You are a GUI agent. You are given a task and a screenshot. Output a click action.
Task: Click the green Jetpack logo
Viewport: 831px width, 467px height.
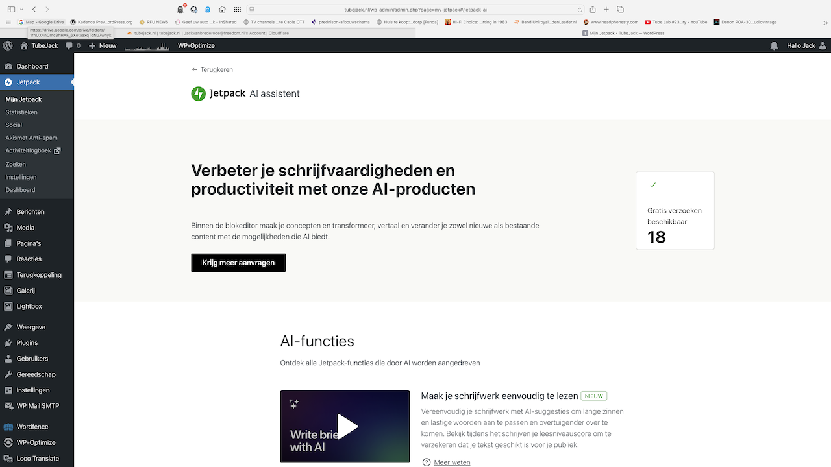(198, 94)
